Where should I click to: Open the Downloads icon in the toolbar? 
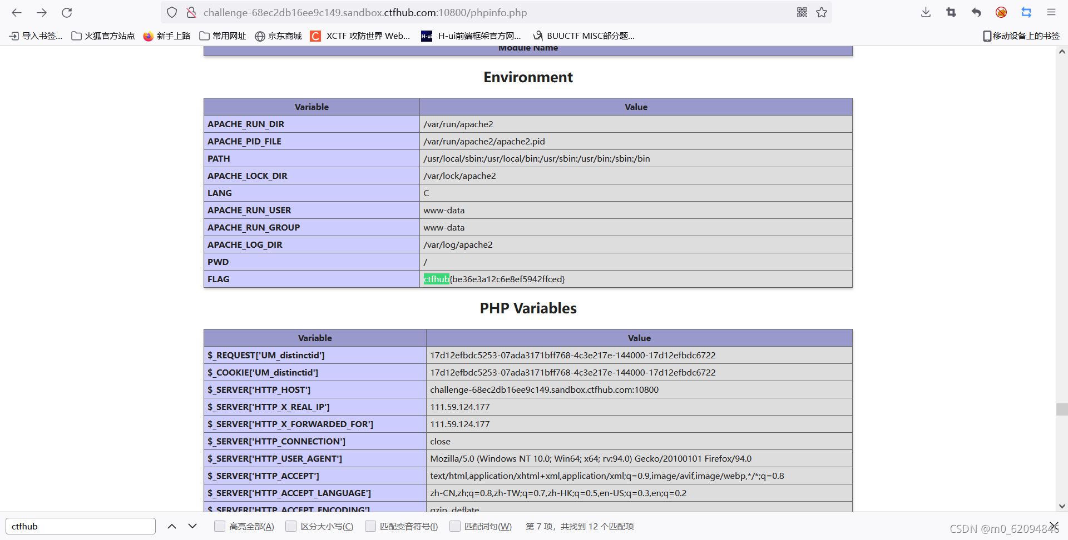(x=925, y=12)
